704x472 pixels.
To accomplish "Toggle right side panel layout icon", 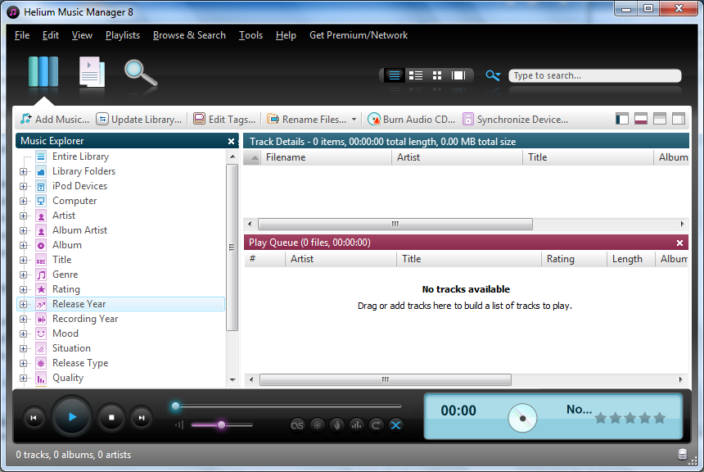I will click(679, 119).
